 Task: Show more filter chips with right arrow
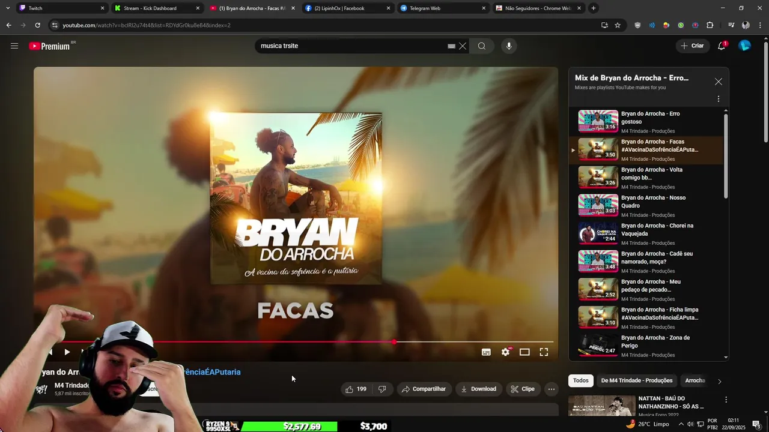[x=719, y=381]
